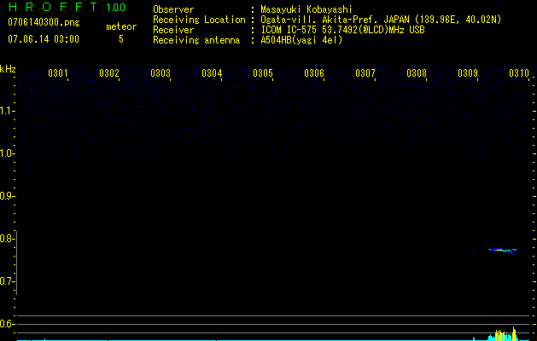This screenshot has height=341, width=537.
Task: Click the Receiving Location label
Action: coord(199,20)
